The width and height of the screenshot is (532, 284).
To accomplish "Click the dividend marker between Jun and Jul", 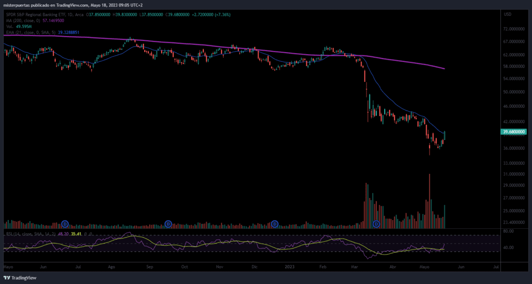I will pos(65,224).
